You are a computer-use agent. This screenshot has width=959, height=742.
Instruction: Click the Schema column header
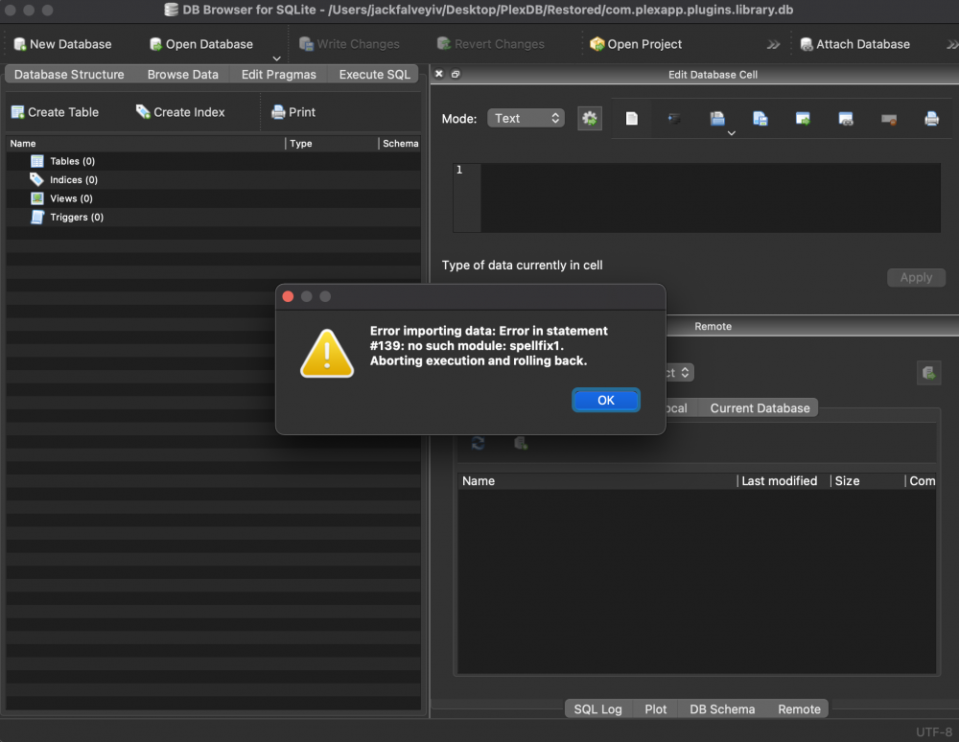[x=401, y=144]
